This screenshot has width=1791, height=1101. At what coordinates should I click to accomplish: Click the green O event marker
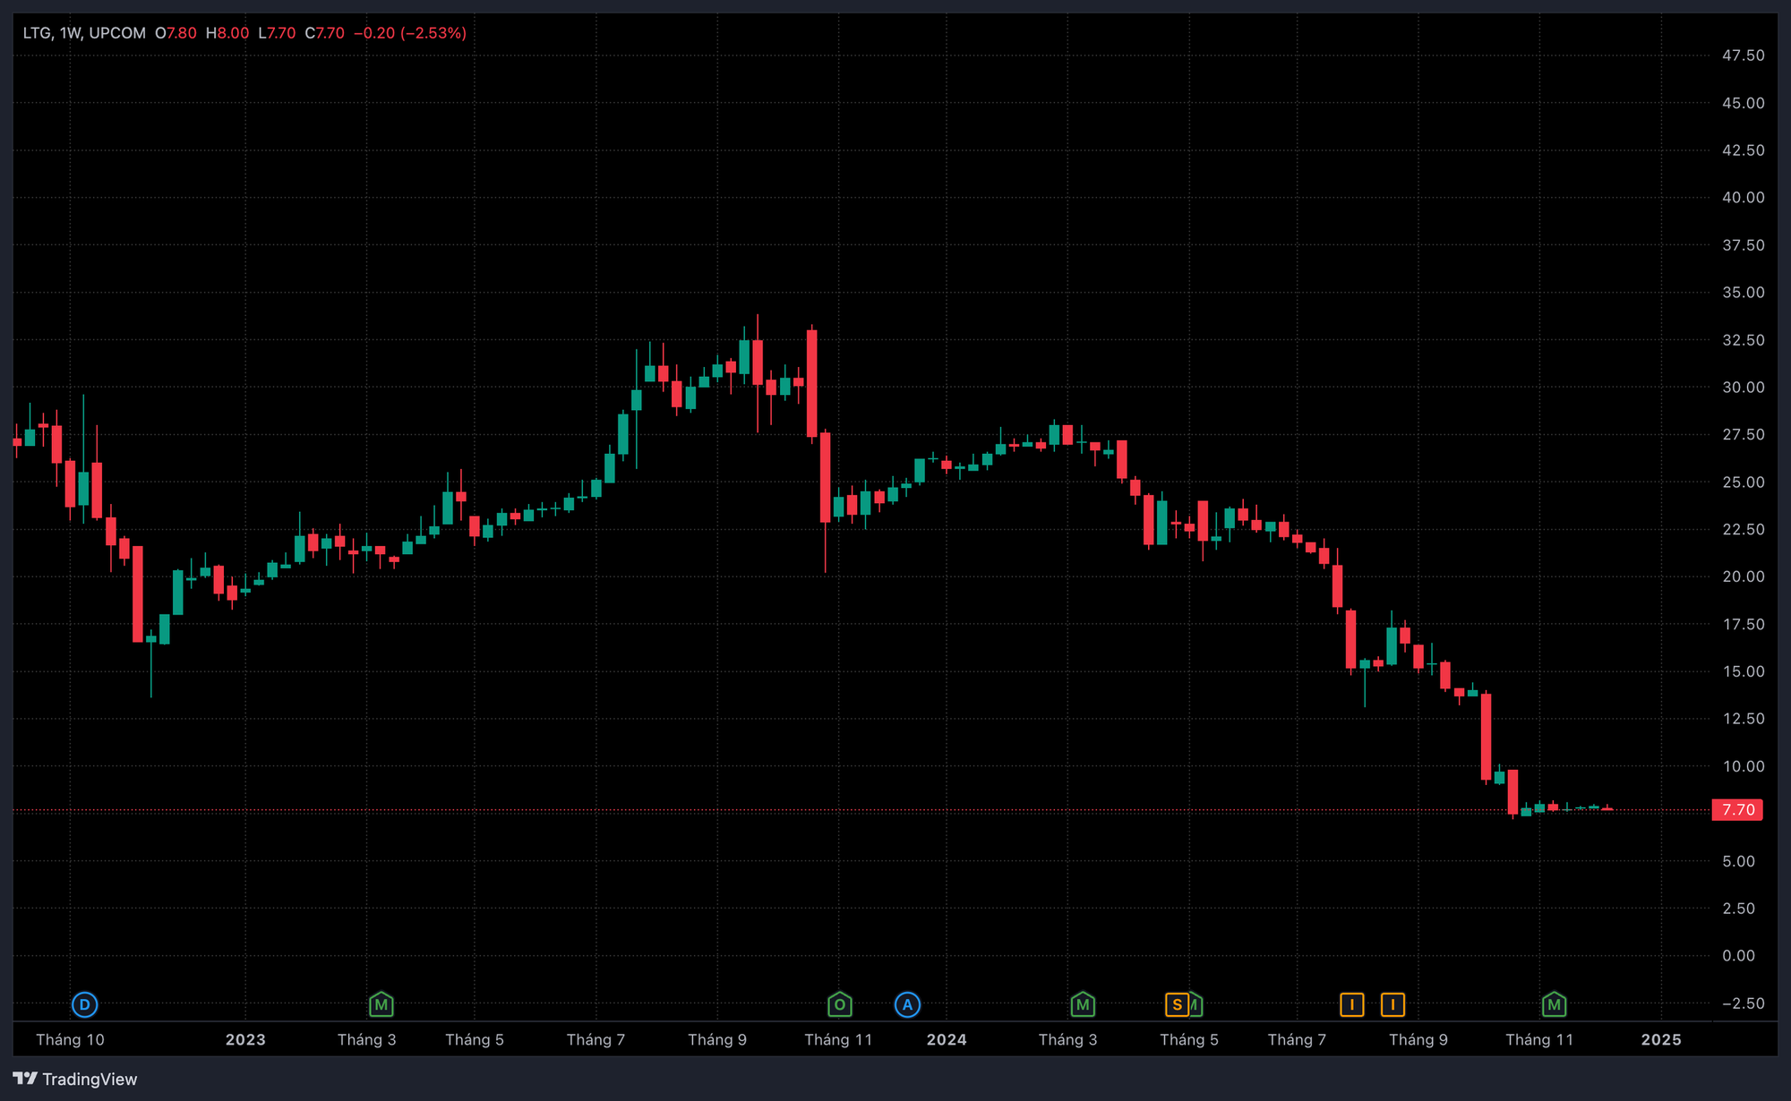[x=840, y=1004]
